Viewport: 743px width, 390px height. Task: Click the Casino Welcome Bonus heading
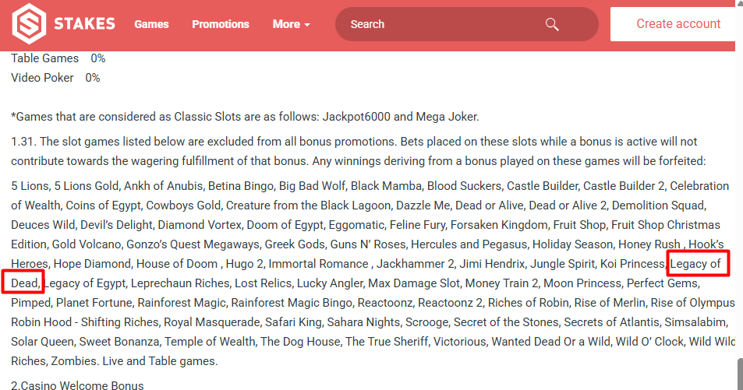77,385
